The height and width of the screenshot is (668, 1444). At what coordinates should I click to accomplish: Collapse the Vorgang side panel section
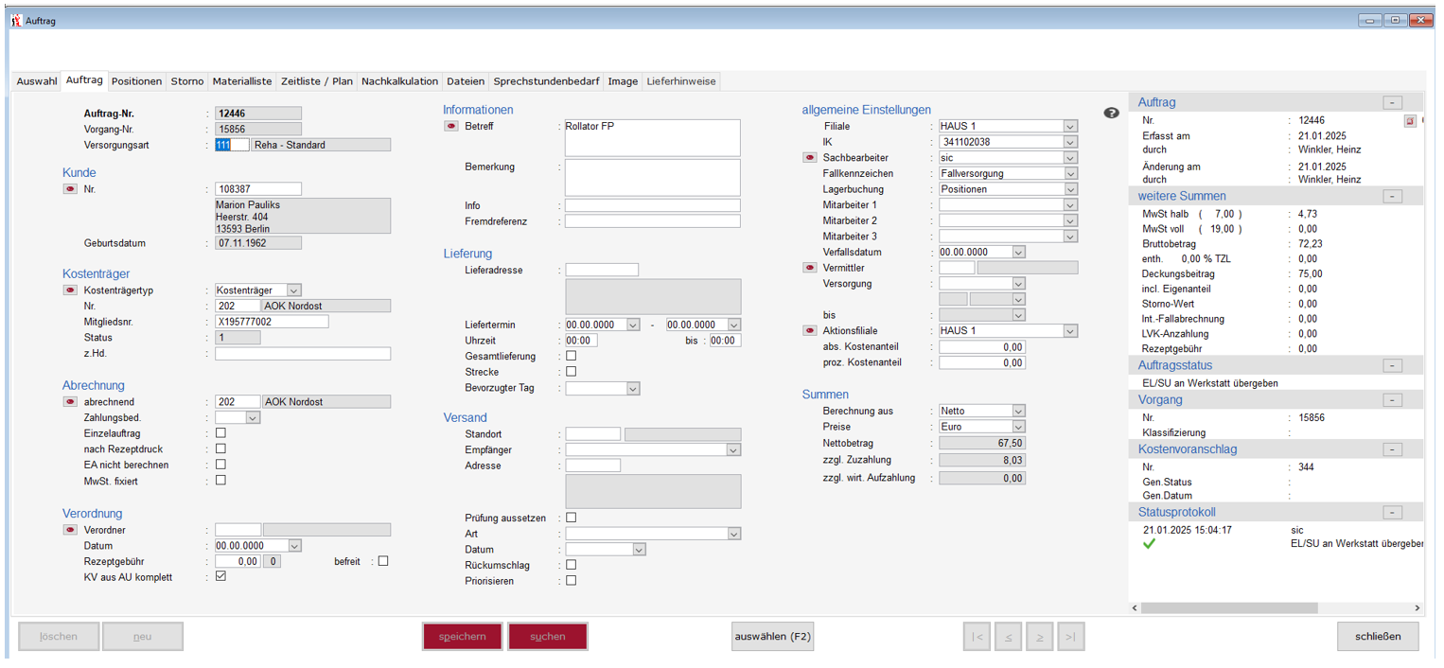1392,400
